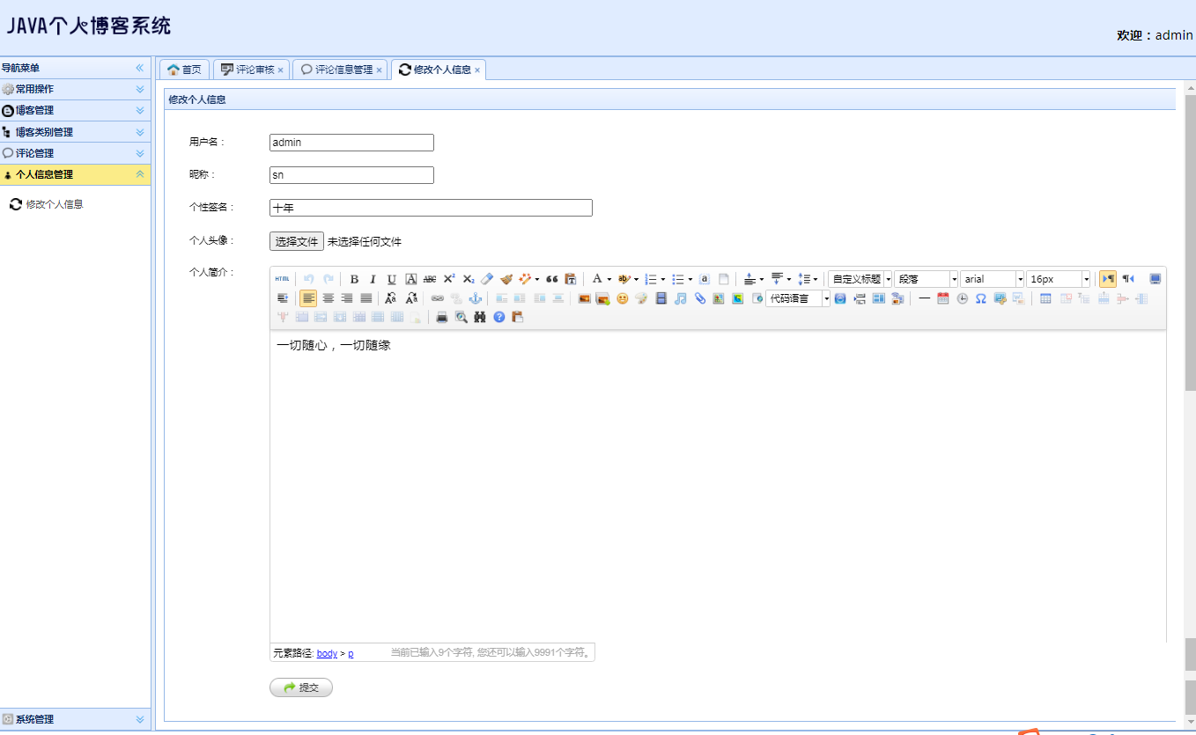The height and width of the screenshot is (735, 1196).
Task: Apply superscript formatting
Action: (x=449, y=279)
